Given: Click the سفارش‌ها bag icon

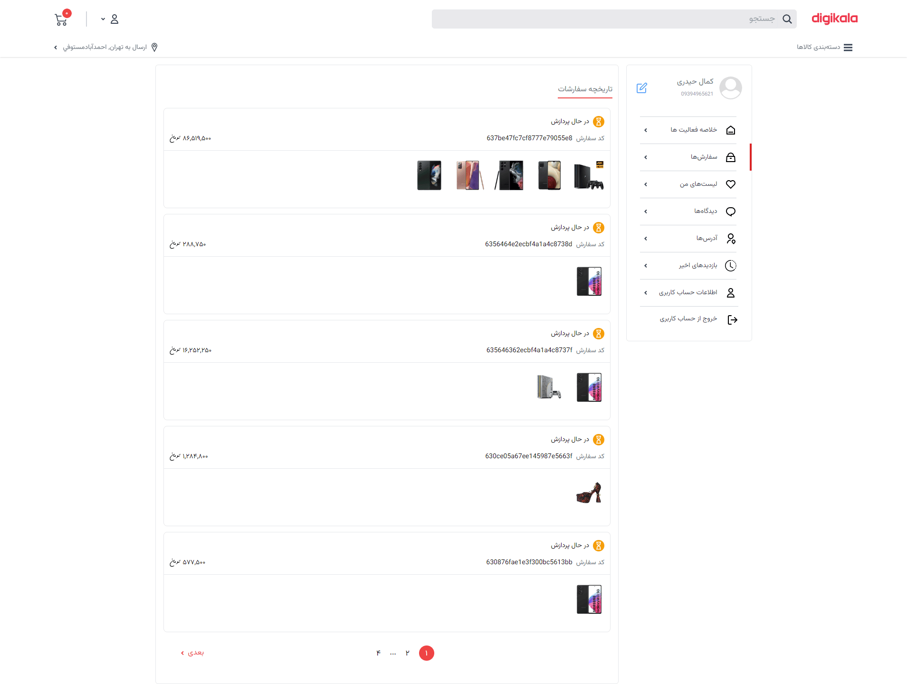Looking at the screenshot, I should point(731,157).
